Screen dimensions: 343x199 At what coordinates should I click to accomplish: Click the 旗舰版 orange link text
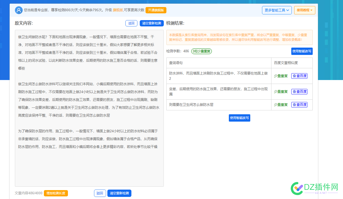tap(118, 10)
